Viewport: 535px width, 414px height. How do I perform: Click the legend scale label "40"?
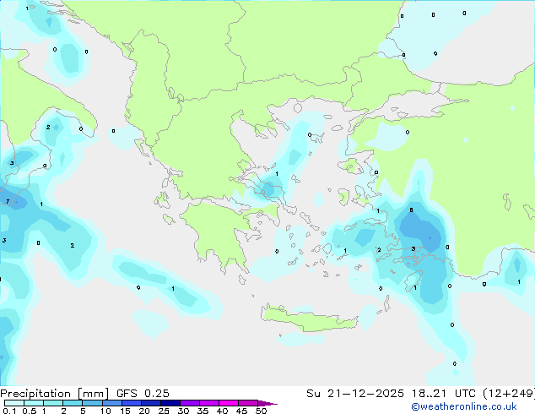tap(222, 411)
